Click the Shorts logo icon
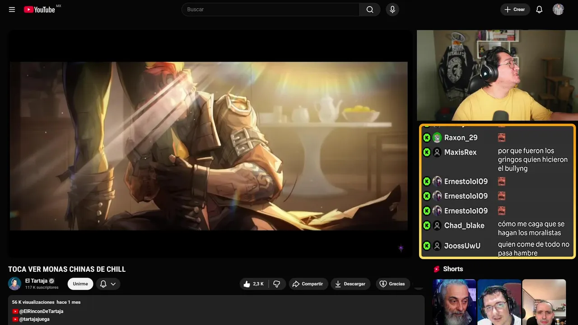The image size is (578, 325). click(x=437, y=269)
